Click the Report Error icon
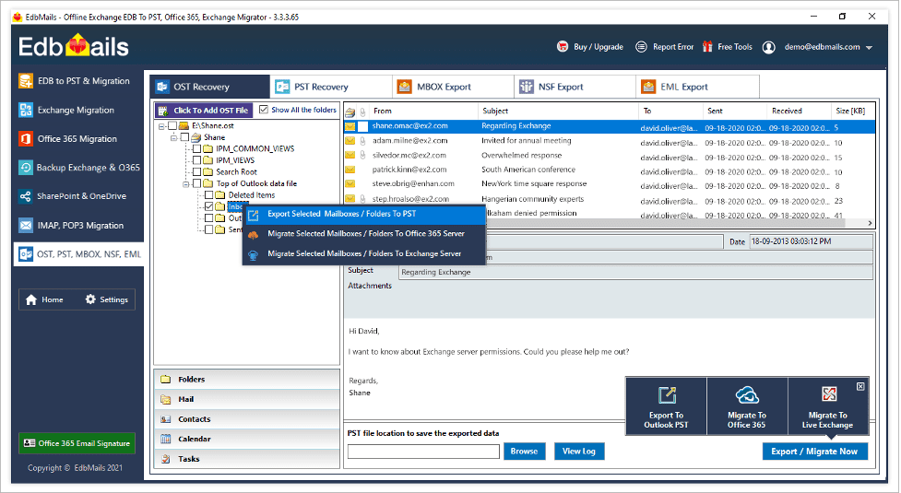 [x=641, y=46]
